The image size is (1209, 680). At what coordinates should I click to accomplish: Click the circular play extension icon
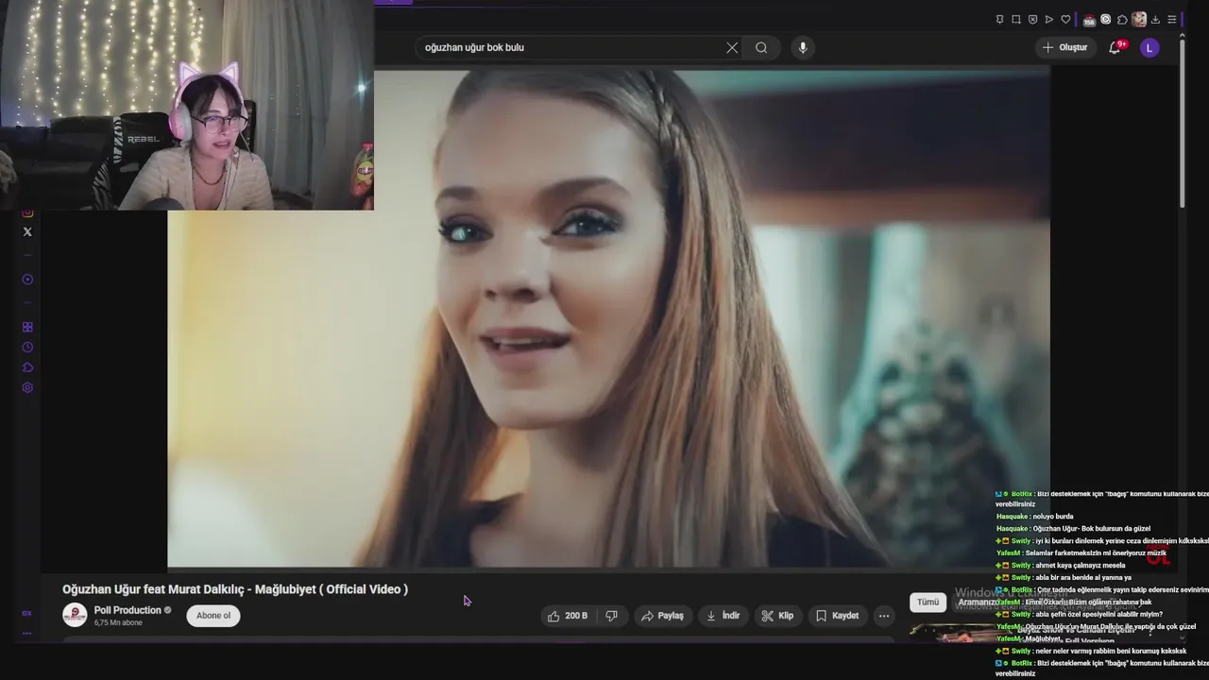[1106, 19]
